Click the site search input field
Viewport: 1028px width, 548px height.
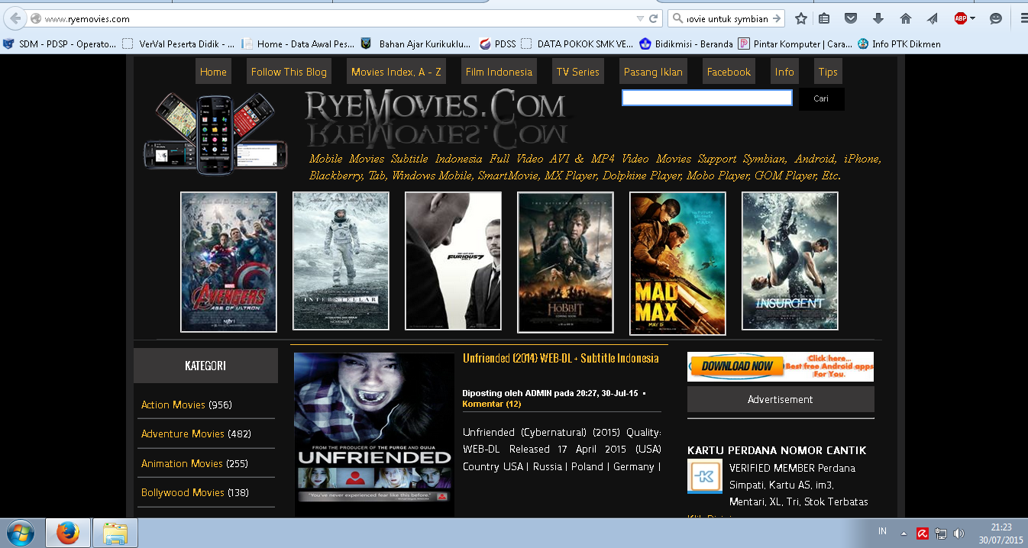[x=706, y=98]
